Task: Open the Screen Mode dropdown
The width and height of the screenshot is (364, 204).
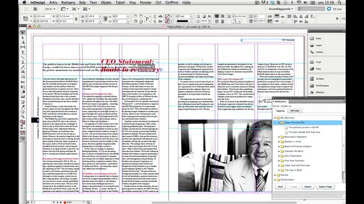Action: click(x=75, y=9)
